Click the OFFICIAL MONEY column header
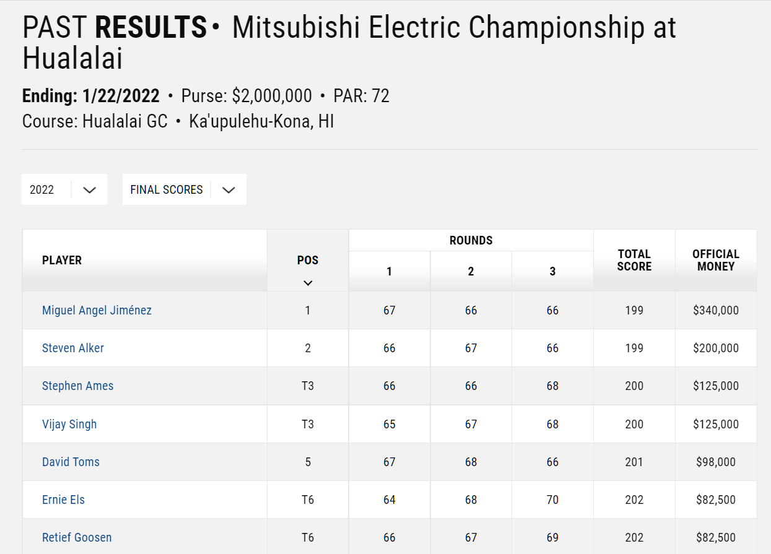The image size is (771, 554). click(716, 260)
